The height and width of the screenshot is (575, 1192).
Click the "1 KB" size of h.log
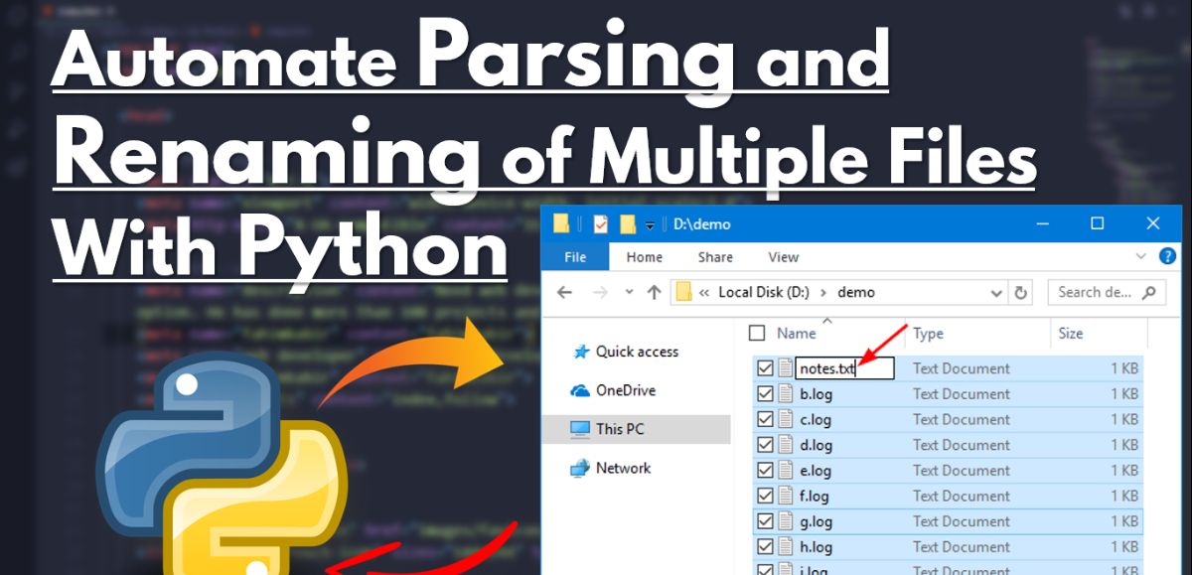click(x=1124, y=547)
